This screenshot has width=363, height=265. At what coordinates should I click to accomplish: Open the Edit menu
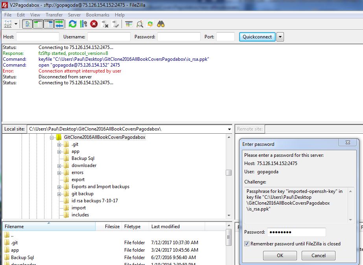click(20, 15)
